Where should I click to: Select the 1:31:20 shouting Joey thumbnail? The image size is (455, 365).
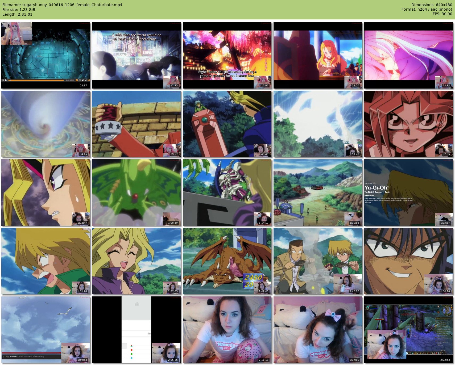click(x=46, y=261)
